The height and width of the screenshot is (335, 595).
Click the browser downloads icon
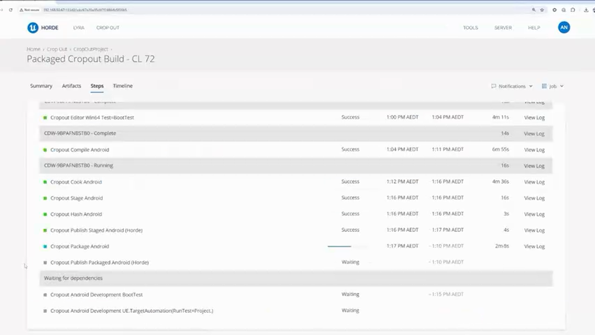[585, 10]
